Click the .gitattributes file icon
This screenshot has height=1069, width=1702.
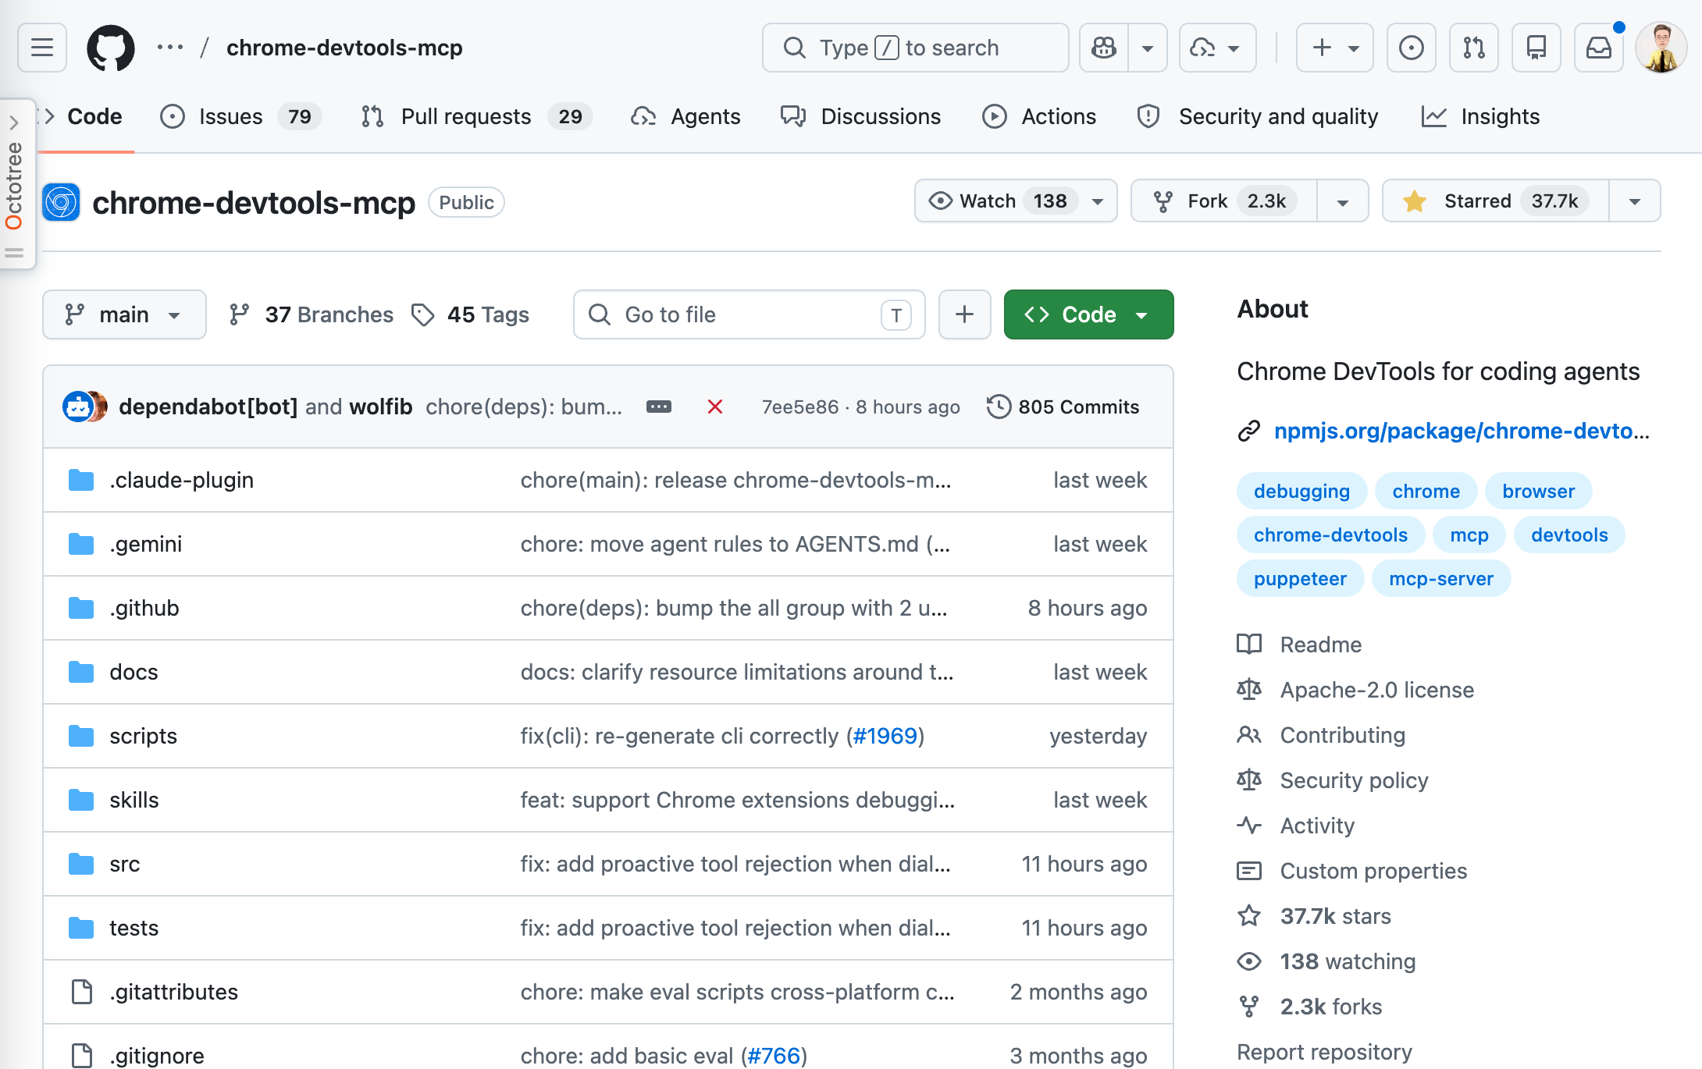point(81,992)
